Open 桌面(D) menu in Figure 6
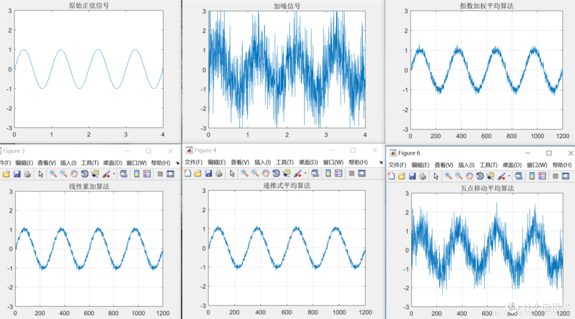The height and width of the screenshot is (319, 575). point(512,165)
